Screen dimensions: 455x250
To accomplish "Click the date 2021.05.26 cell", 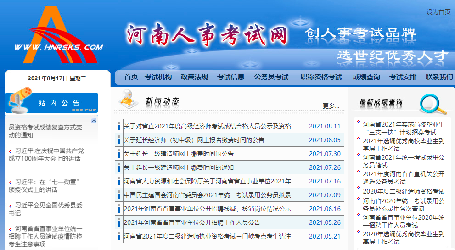I will (325, 223).
